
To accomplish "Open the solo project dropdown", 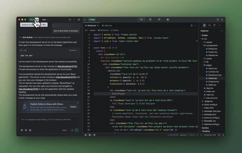I will [45, 19].
